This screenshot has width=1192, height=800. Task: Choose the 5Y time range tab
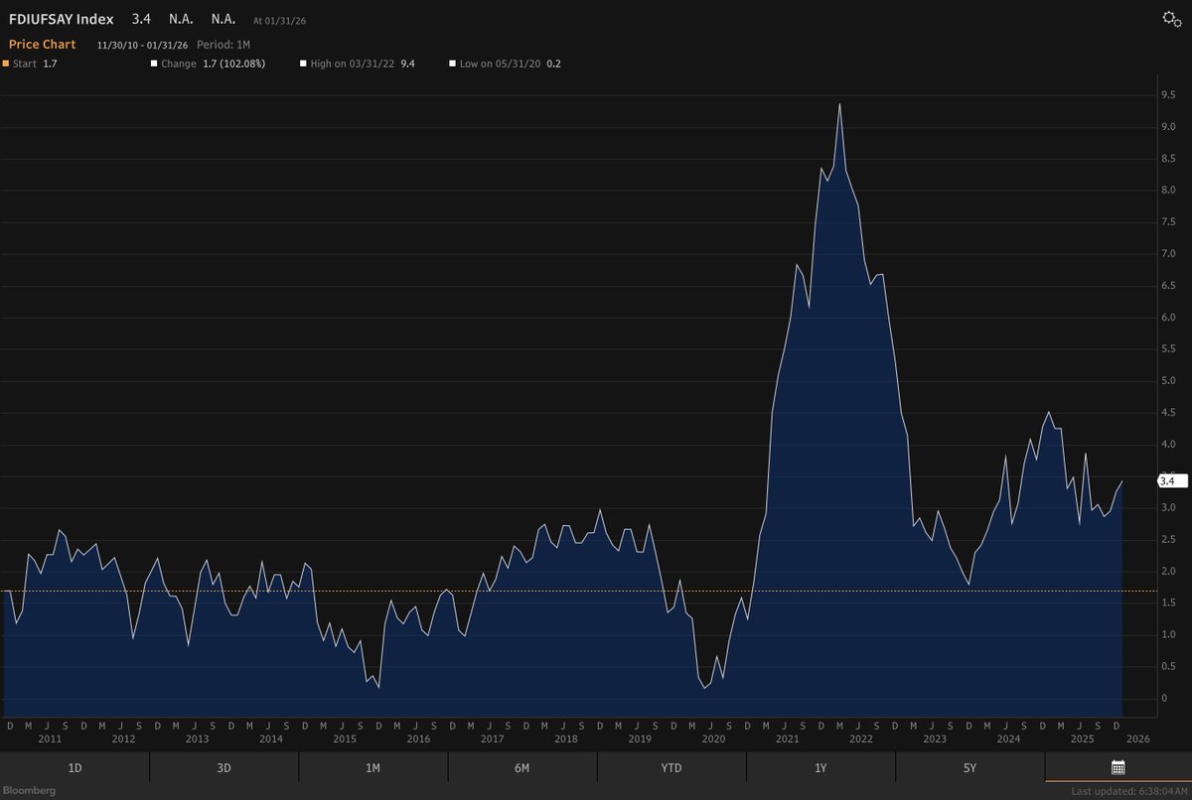[x=969, y=767]
